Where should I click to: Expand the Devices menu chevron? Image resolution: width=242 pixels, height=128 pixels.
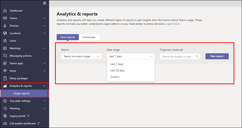pos(44,26)
